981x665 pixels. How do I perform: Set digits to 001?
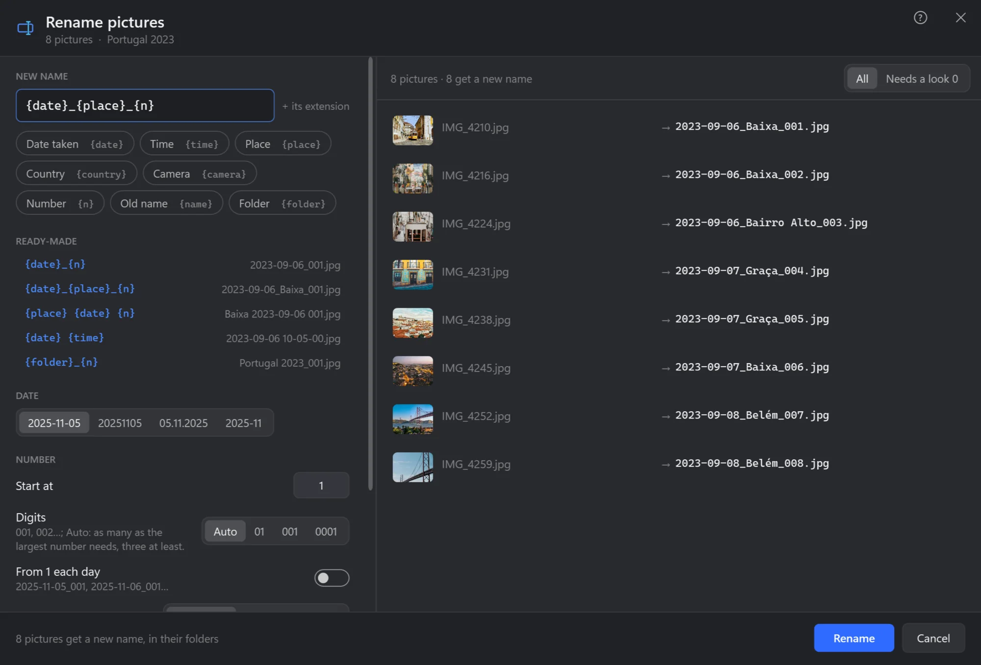point(289,532)
